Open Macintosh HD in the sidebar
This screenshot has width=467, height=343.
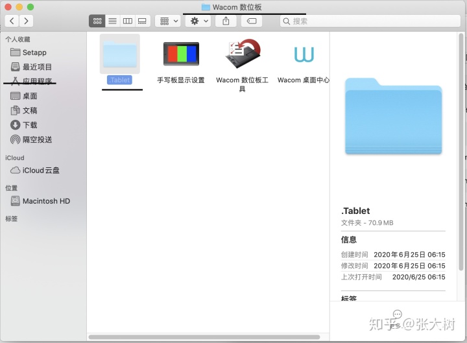[x=40, y=201]
